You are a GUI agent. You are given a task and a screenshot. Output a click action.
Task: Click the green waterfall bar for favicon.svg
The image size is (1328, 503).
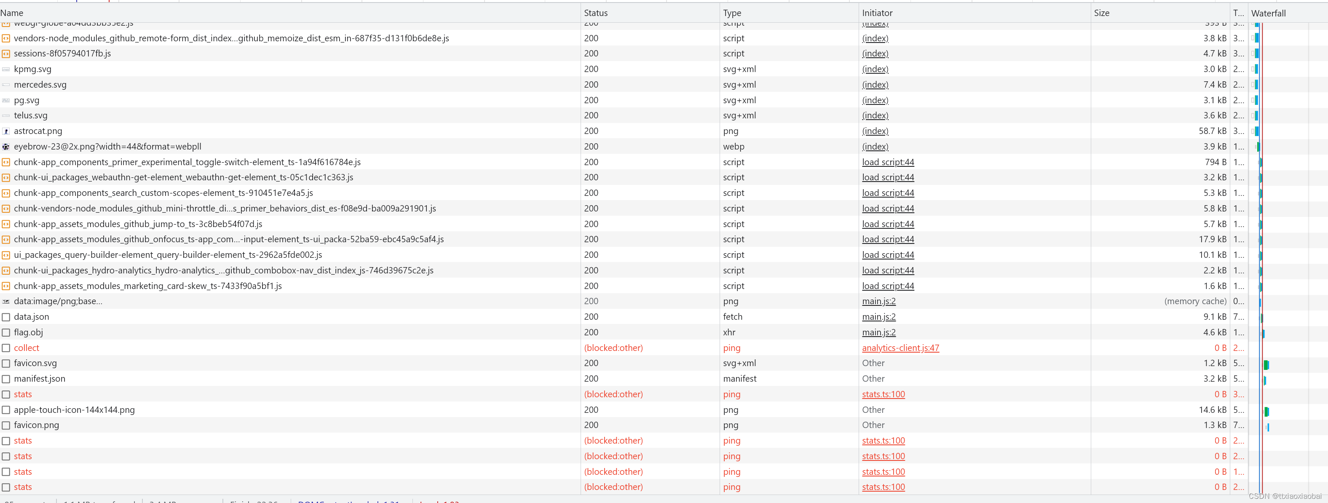tap(1266, 365)
